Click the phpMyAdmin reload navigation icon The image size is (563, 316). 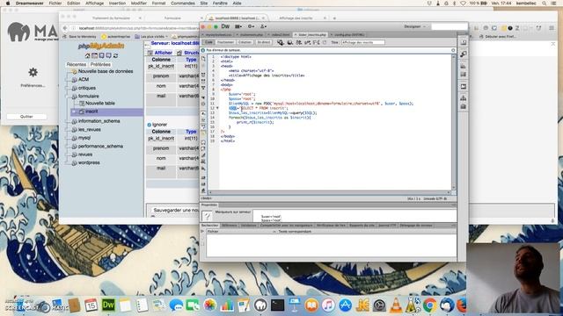115,56
